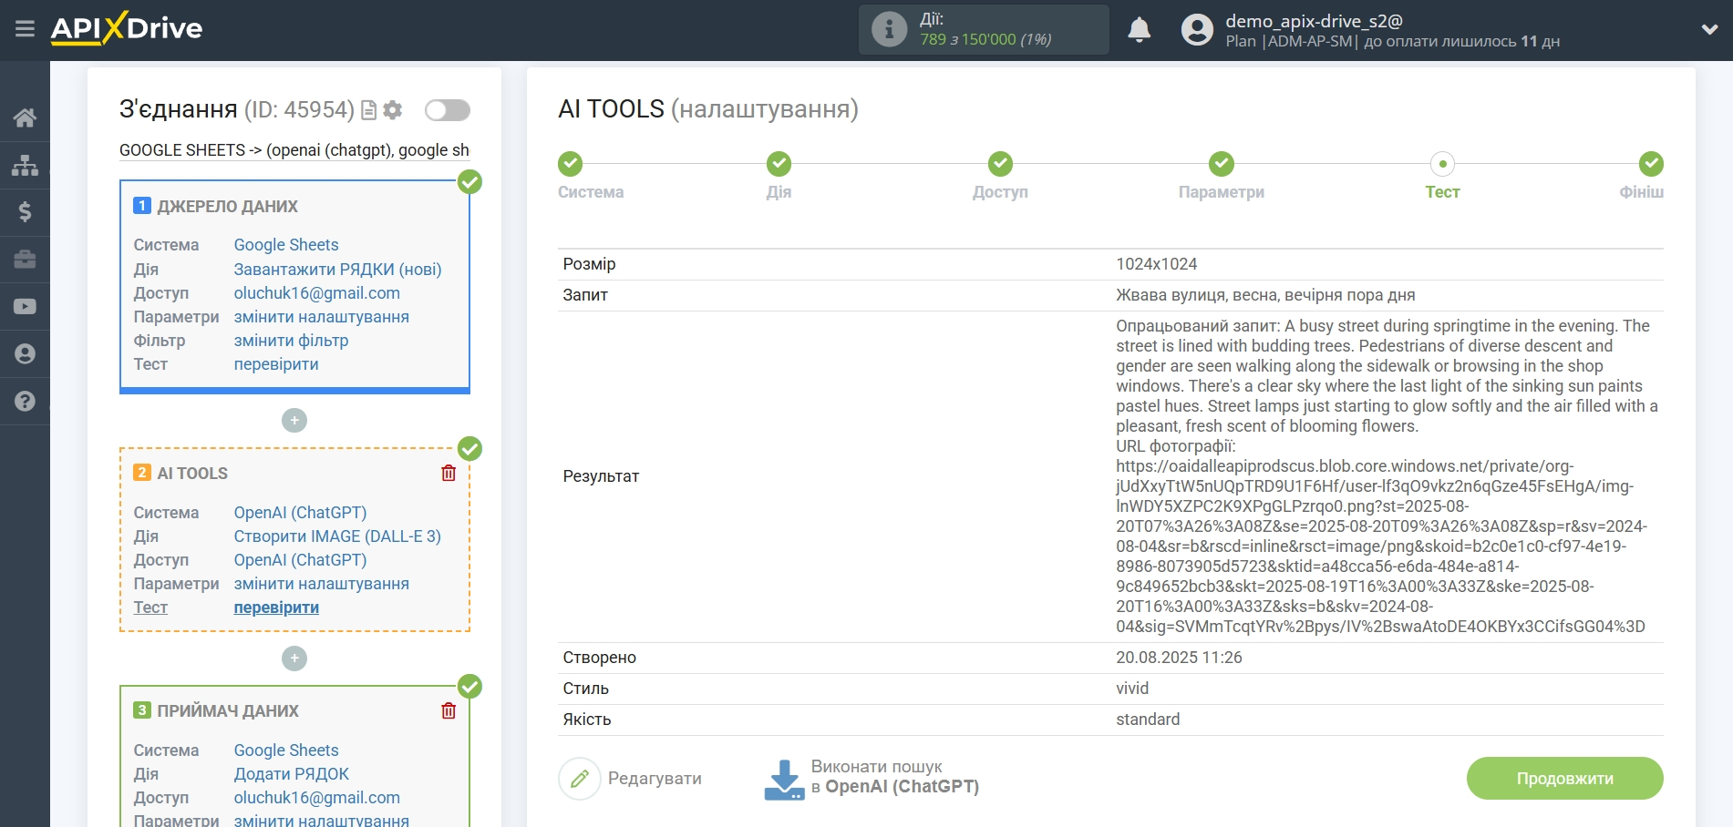Click AI TOOLS block header
Screen dimensions: 1733x827
click(192, 474)
